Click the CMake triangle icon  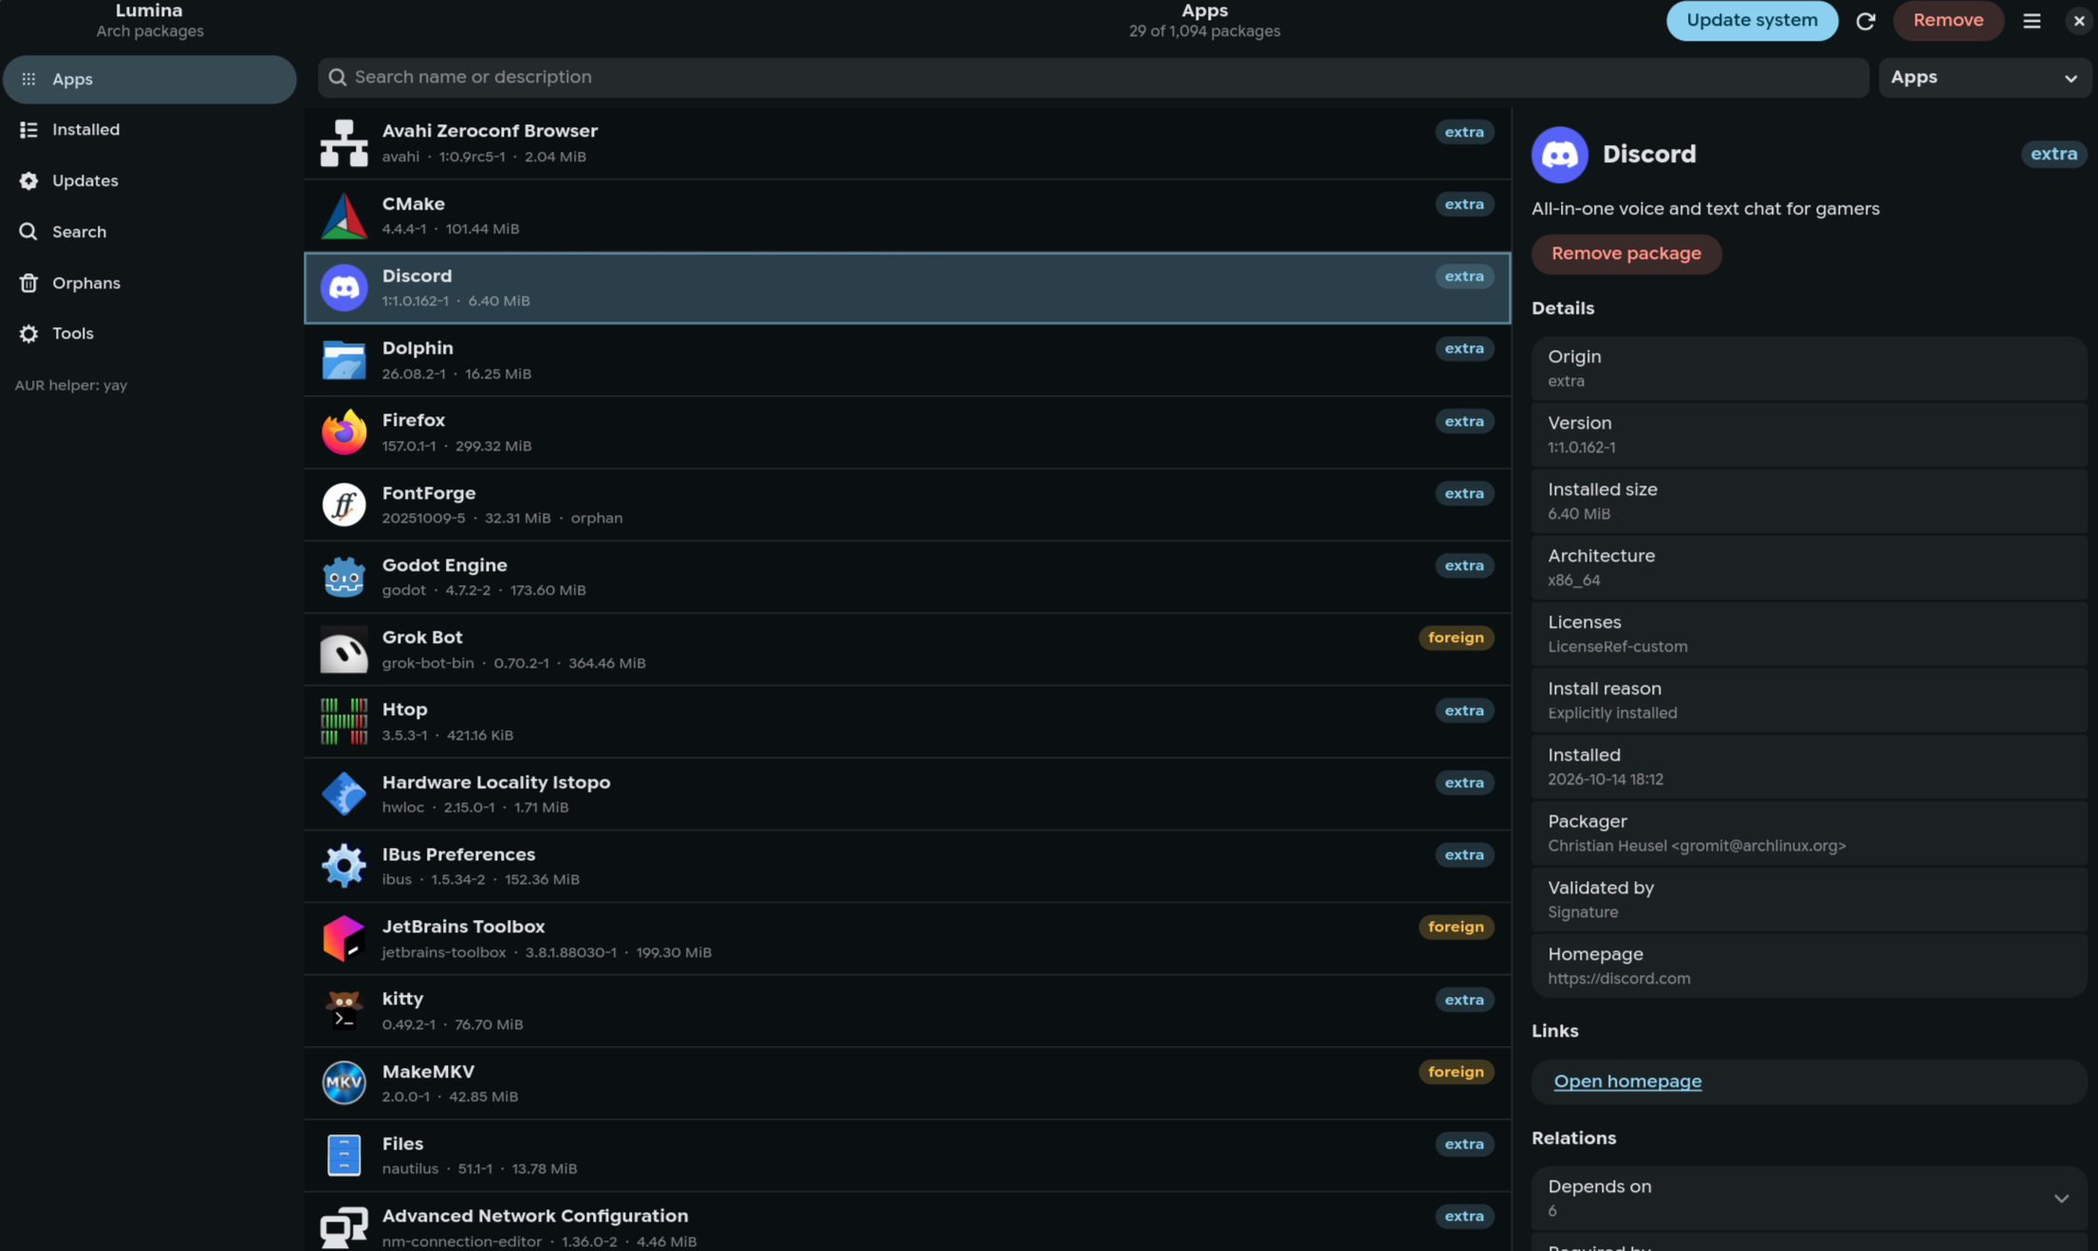pyautogui.click(x=343, y=215)
